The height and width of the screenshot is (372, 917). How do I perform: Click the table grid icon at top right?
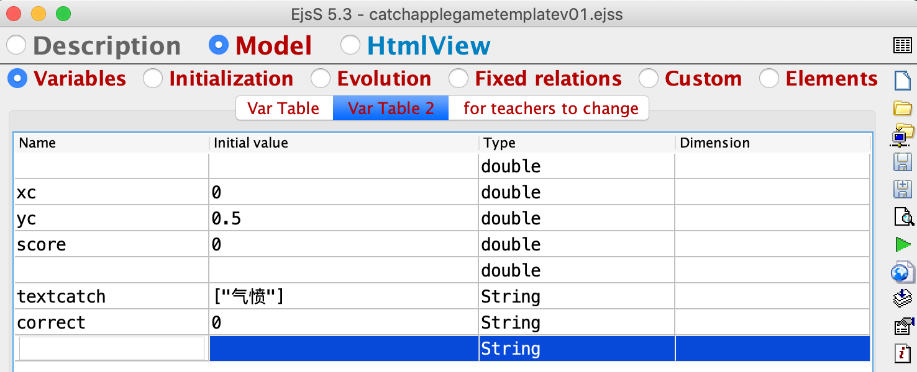(x=902, y=45)
